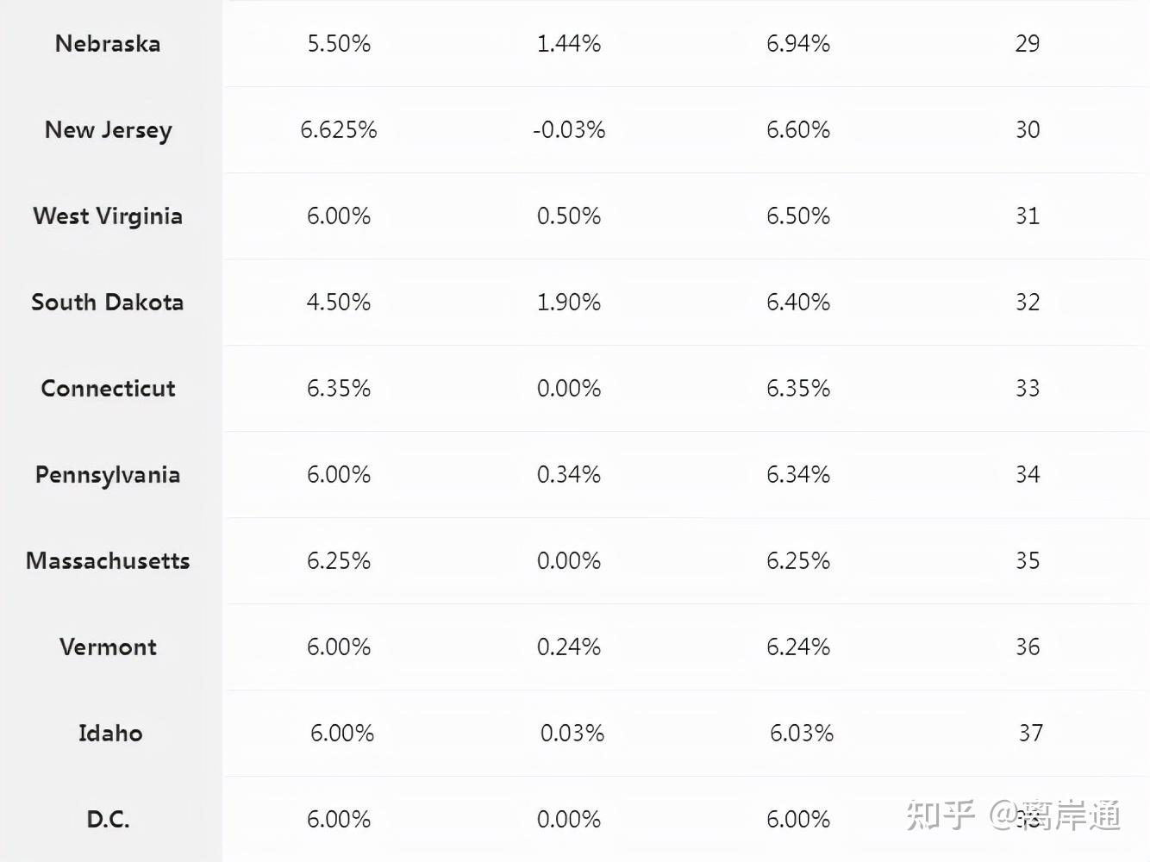Click the Nebraska row header

pyautogui.click(x=108, y=44)
